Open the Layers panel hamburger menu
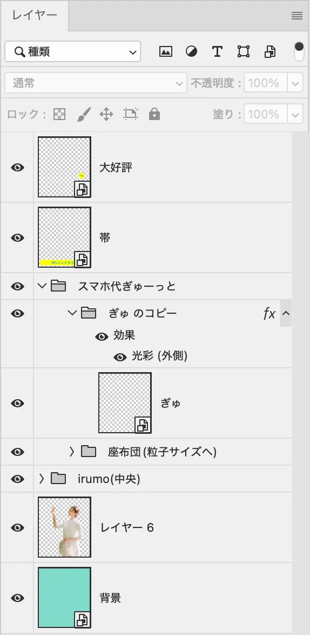 click(297, 16)
